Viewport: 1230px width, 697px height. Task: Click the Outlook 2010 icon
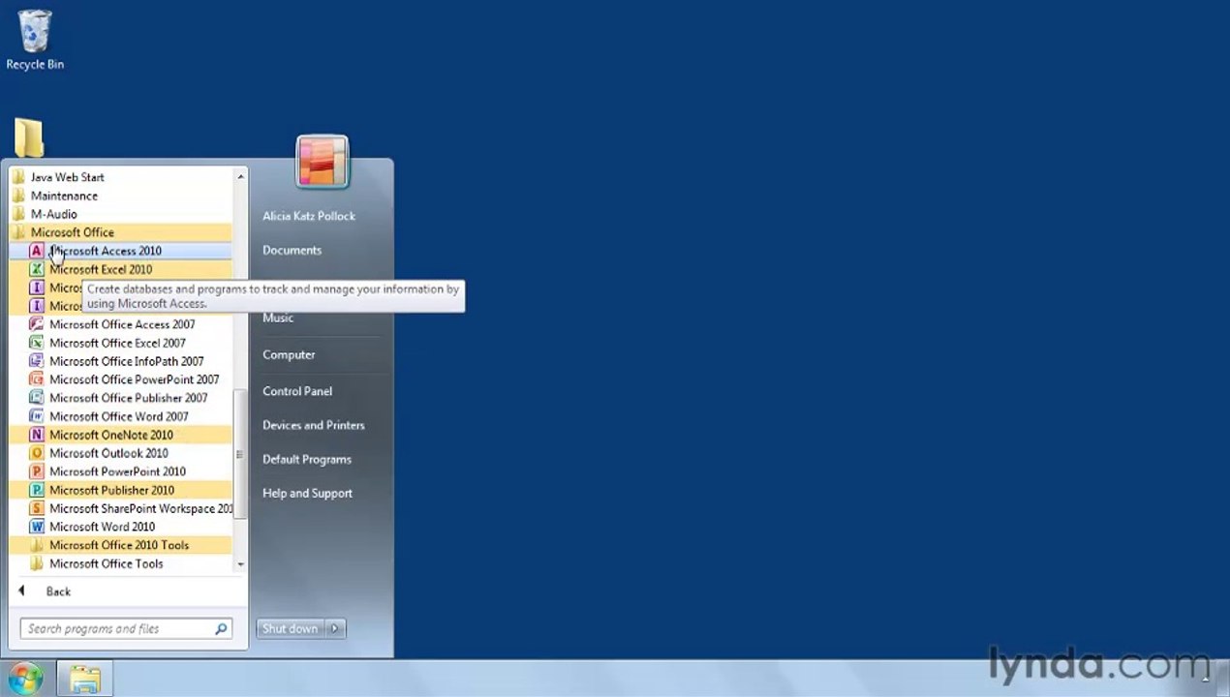(x=37, y=453)
